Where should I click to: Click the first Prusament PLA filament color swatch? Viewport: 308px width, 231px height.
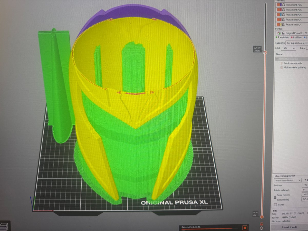[x=279, y=5]
